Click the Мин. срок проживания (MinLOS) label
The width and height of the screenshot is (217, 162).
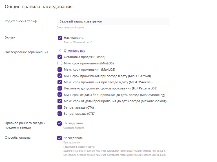[88, 63]
